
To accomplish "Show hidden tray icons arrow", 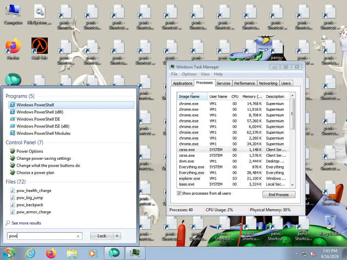I will [296, 254].
